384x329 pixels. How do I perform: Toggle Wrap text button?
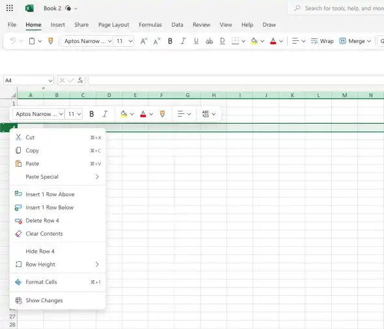point(322,41)
